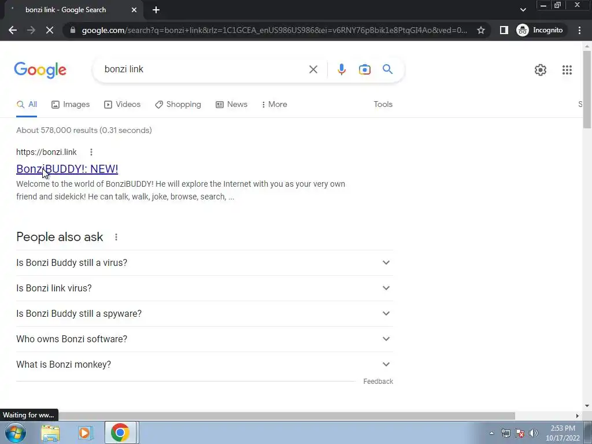
Task: Submit search with the magnifying glass icon
Action: [387, 69]
